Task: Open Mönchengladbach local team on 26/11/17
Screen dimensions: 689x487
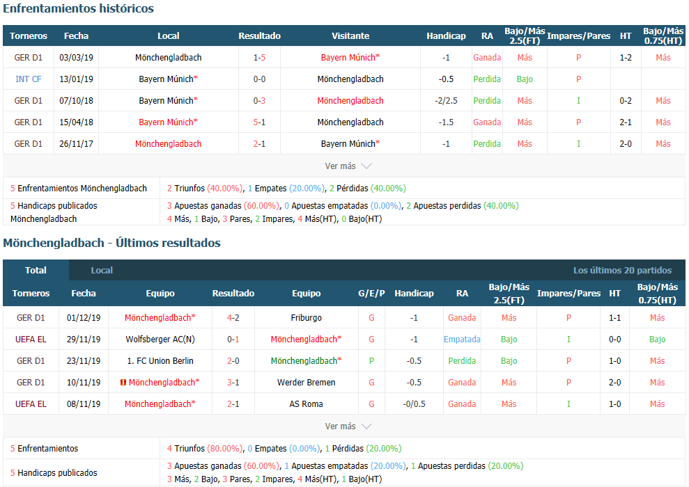Action: click(x=169, y=143)
